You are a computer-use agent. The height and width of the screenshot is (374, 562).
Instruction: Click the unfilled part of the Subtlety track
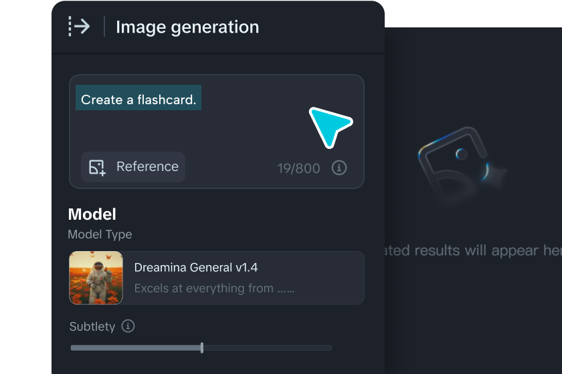[x=268, y=347]
